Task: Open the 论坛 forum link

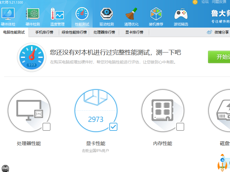Action: [205, 2]
